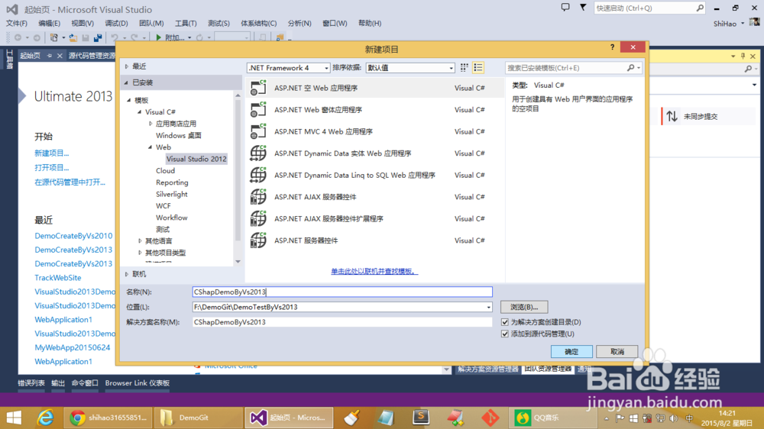The image size is (764, 429).
Task: Select ASP.NET Server Control template icon
Action: pos(258,240)
